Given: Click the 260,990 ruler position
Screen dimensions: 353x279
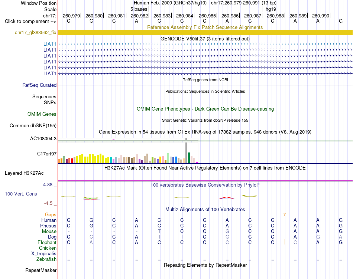Looking at the screenshot, I should tap(321, 16).
